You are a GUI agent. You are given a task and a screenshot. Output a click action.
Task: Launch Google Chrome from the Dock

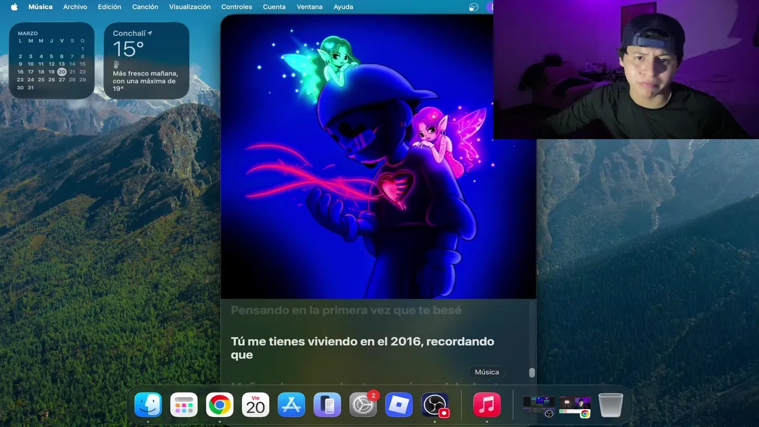(x=219, y=406)
